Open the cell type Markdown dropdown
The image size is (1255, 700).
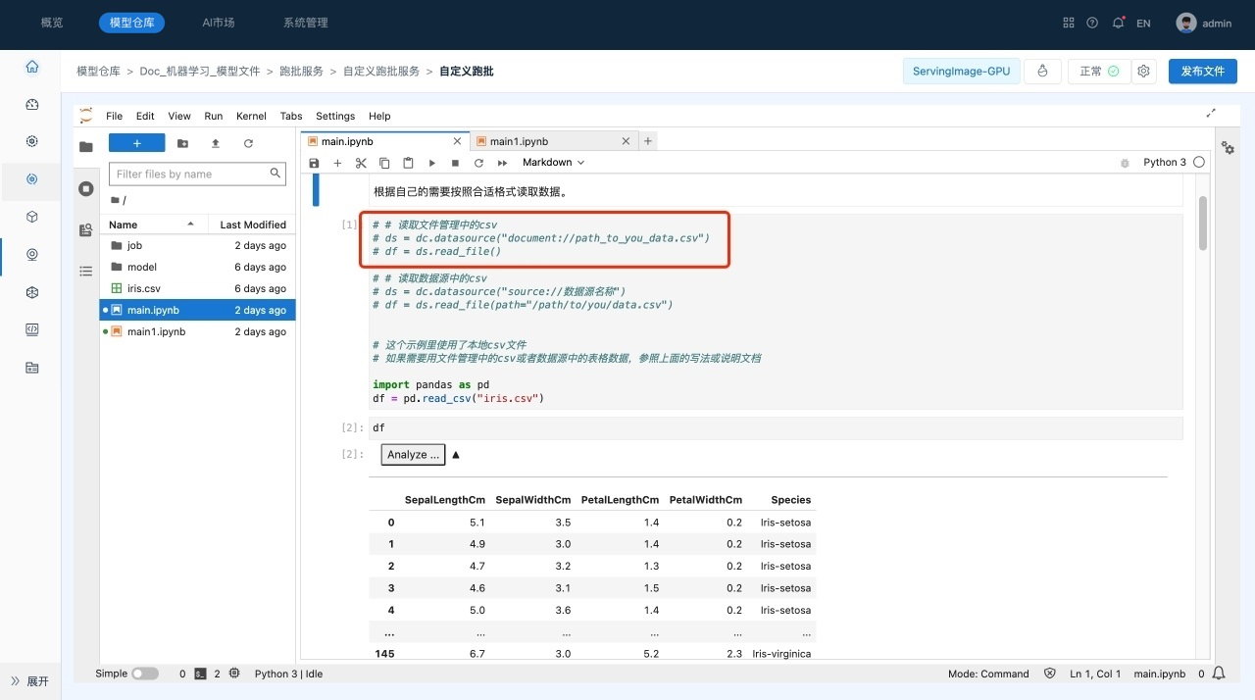click(x=553, y=163)
